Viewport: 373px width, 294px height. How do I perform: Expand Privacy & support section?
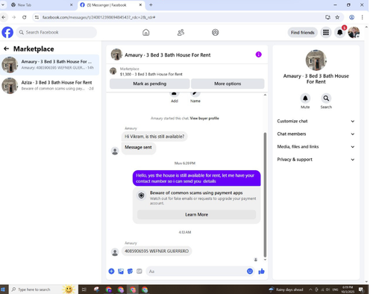pos(316,160)
